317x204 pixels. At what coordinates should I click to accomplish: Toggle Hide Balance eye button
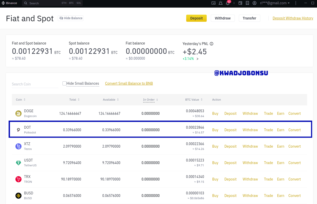click(71, 18)
